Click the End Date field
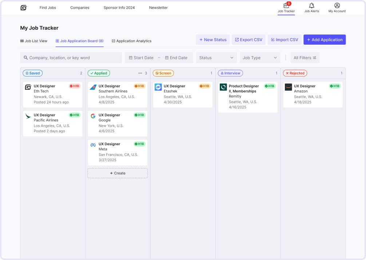The height and width of the screenshot is (260, 366). [x=176, y=57]
